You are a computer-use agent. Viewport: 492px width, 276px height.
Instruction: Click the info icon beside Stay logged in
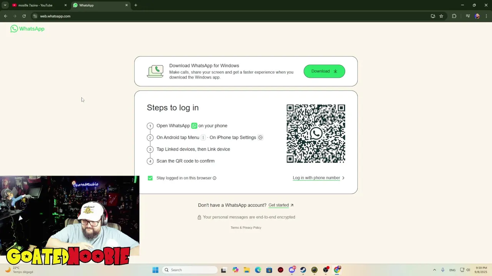coord(214,178)
